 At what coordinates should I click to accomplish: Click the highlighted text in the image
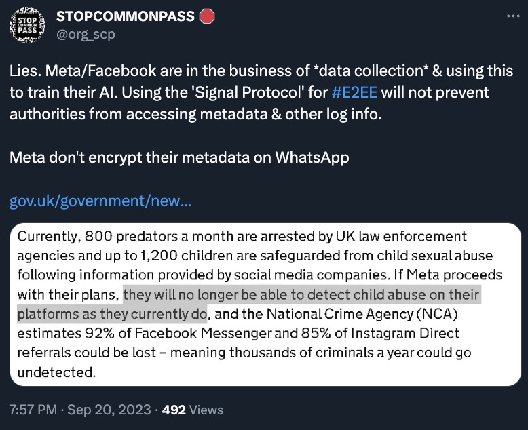[249, 304]
